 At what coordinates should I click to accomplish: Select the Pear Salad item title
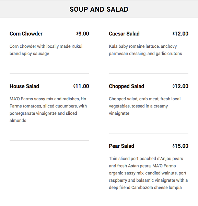(121, 146)
